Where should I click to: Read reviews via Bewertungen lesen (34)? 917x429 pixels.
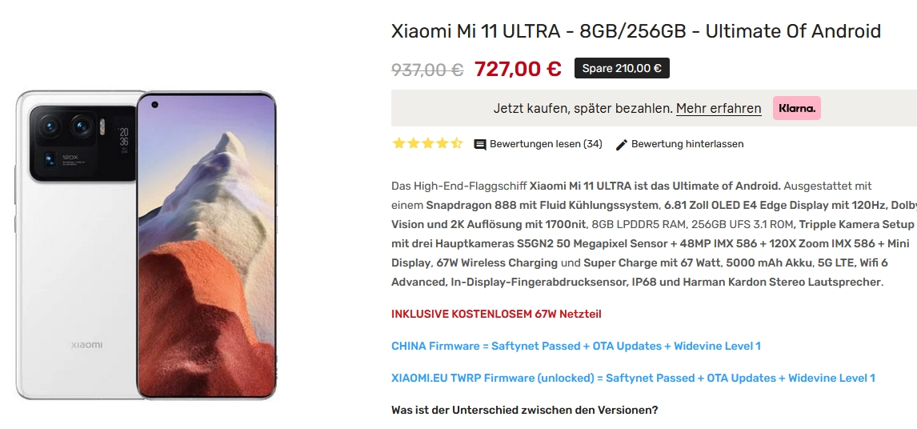coord(546,144)
